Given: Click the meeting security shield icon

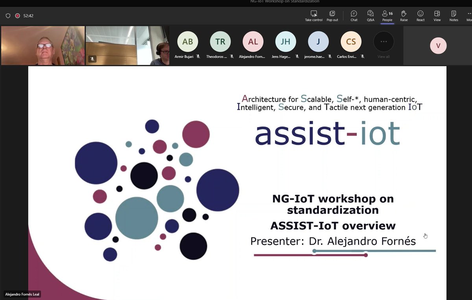Looking at the screenshot, I should [8, 15].
